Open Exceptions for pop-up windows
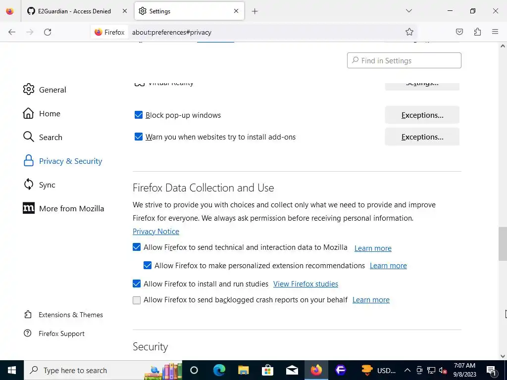 point(422,115)
